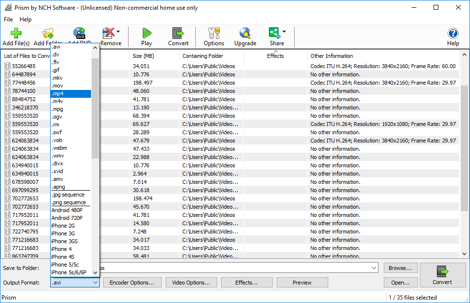The height and width of the screenshot is (303, 470).
Task: Open the Help menu
Action: pyautogui.click(x=25, y=19)
